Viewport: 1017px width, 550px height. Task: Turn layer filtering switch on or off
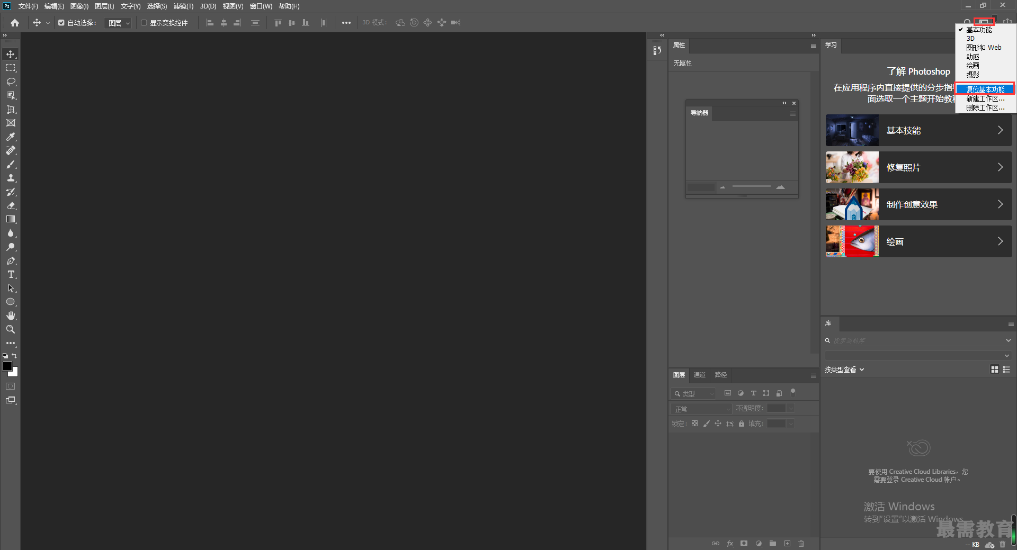pos(793,392)
